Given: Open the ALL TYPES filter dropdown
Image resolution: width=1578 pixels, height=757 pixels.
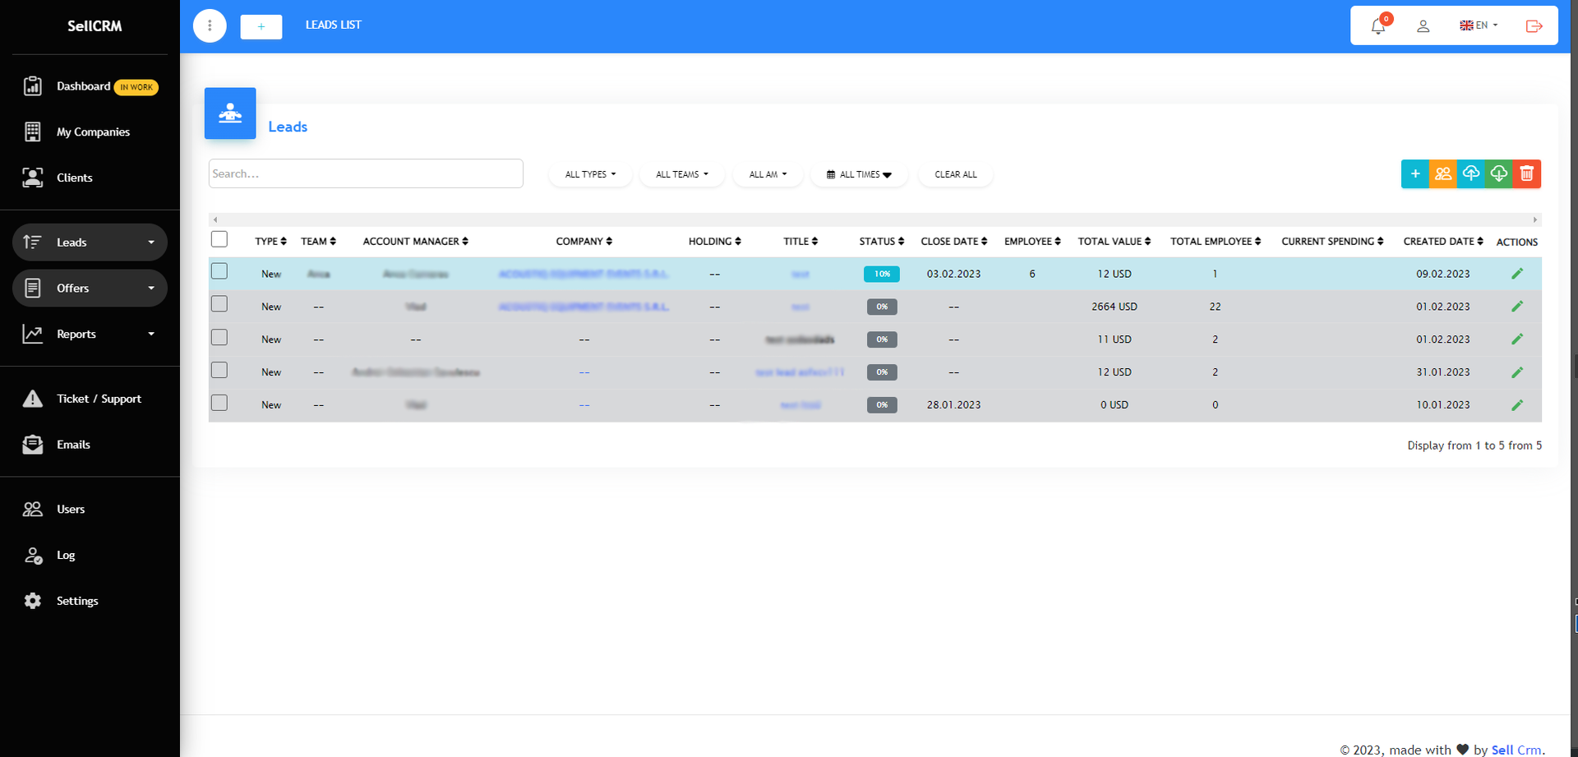Looking at the screenshot, I should [590, 174].
